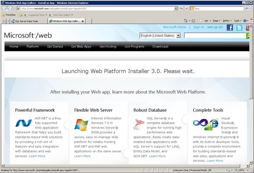Viewport: 254px width, 173px height.
Task: Click the Microsoft Home link
Action: click(174, 27)
